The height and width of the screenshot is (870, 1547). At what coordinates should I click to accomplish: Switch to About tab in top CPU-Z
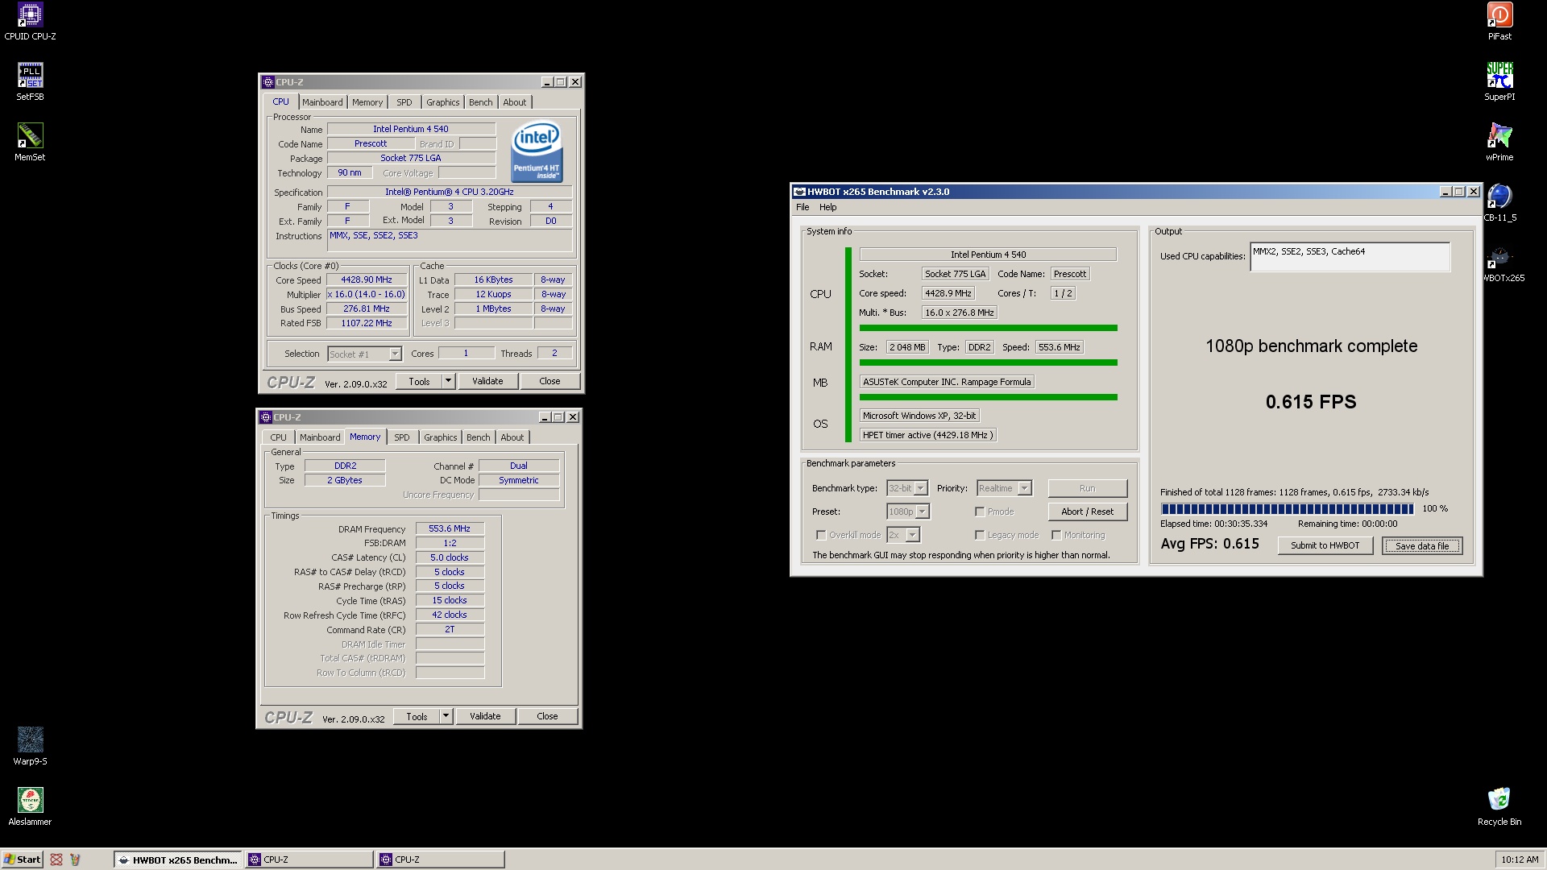514,102
